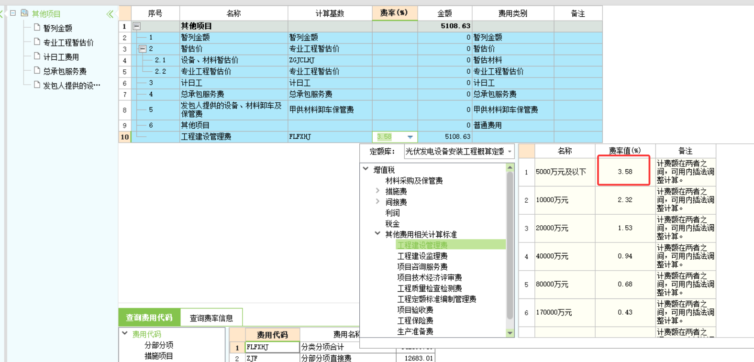
Task: Click the document icon beside 总承包服务费
Action: coord(37,71)
